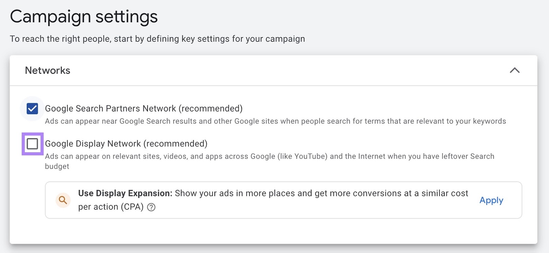
Task: Click the Campaign settings title
Action: (84, 16)
